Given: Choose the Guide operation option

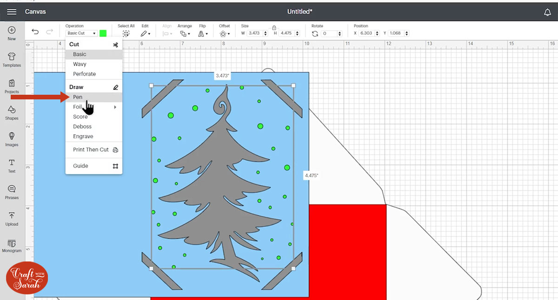Looking at the screenshot, I should pos(80,166).
